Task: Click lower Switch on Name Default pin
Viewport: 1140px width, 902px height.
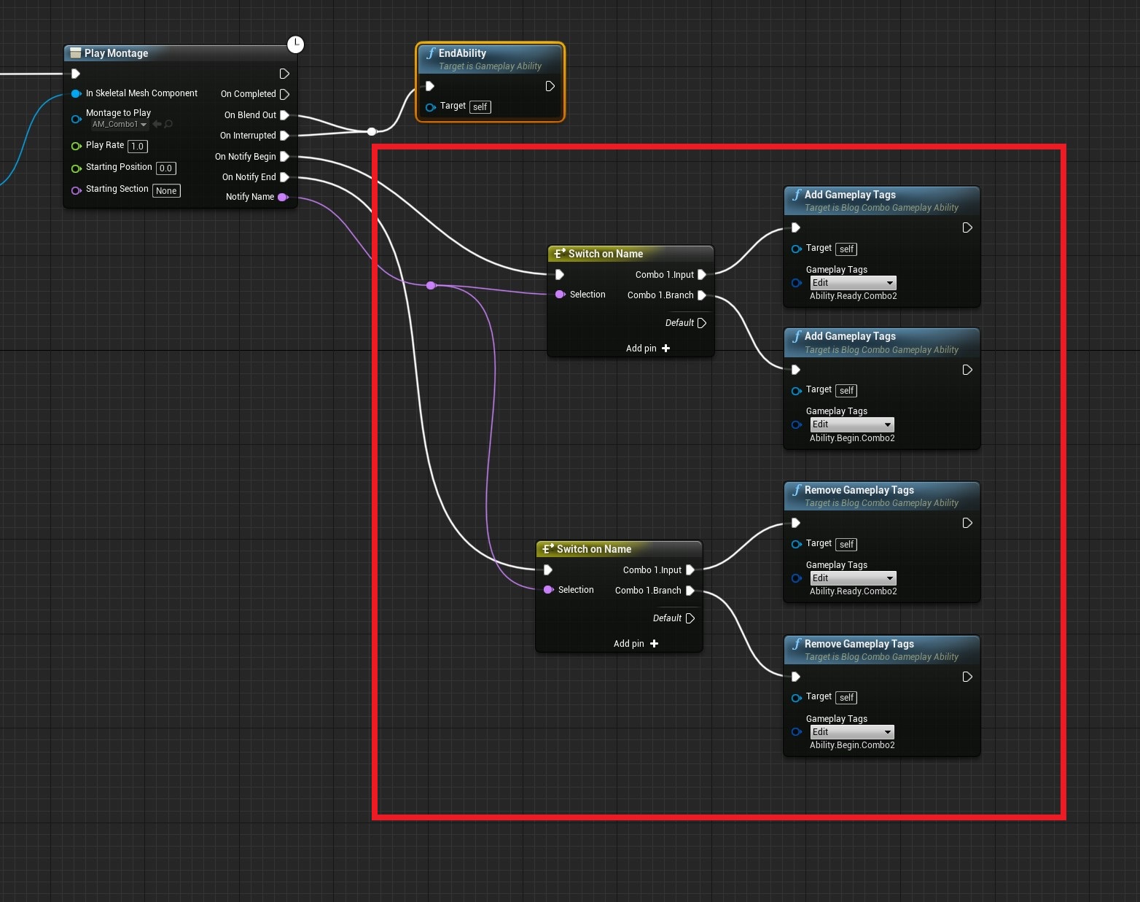Action: pos(690,618)
